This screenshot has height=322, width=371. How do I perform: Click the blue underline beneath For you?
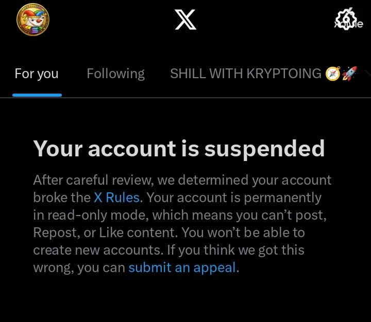pos(37,95)
